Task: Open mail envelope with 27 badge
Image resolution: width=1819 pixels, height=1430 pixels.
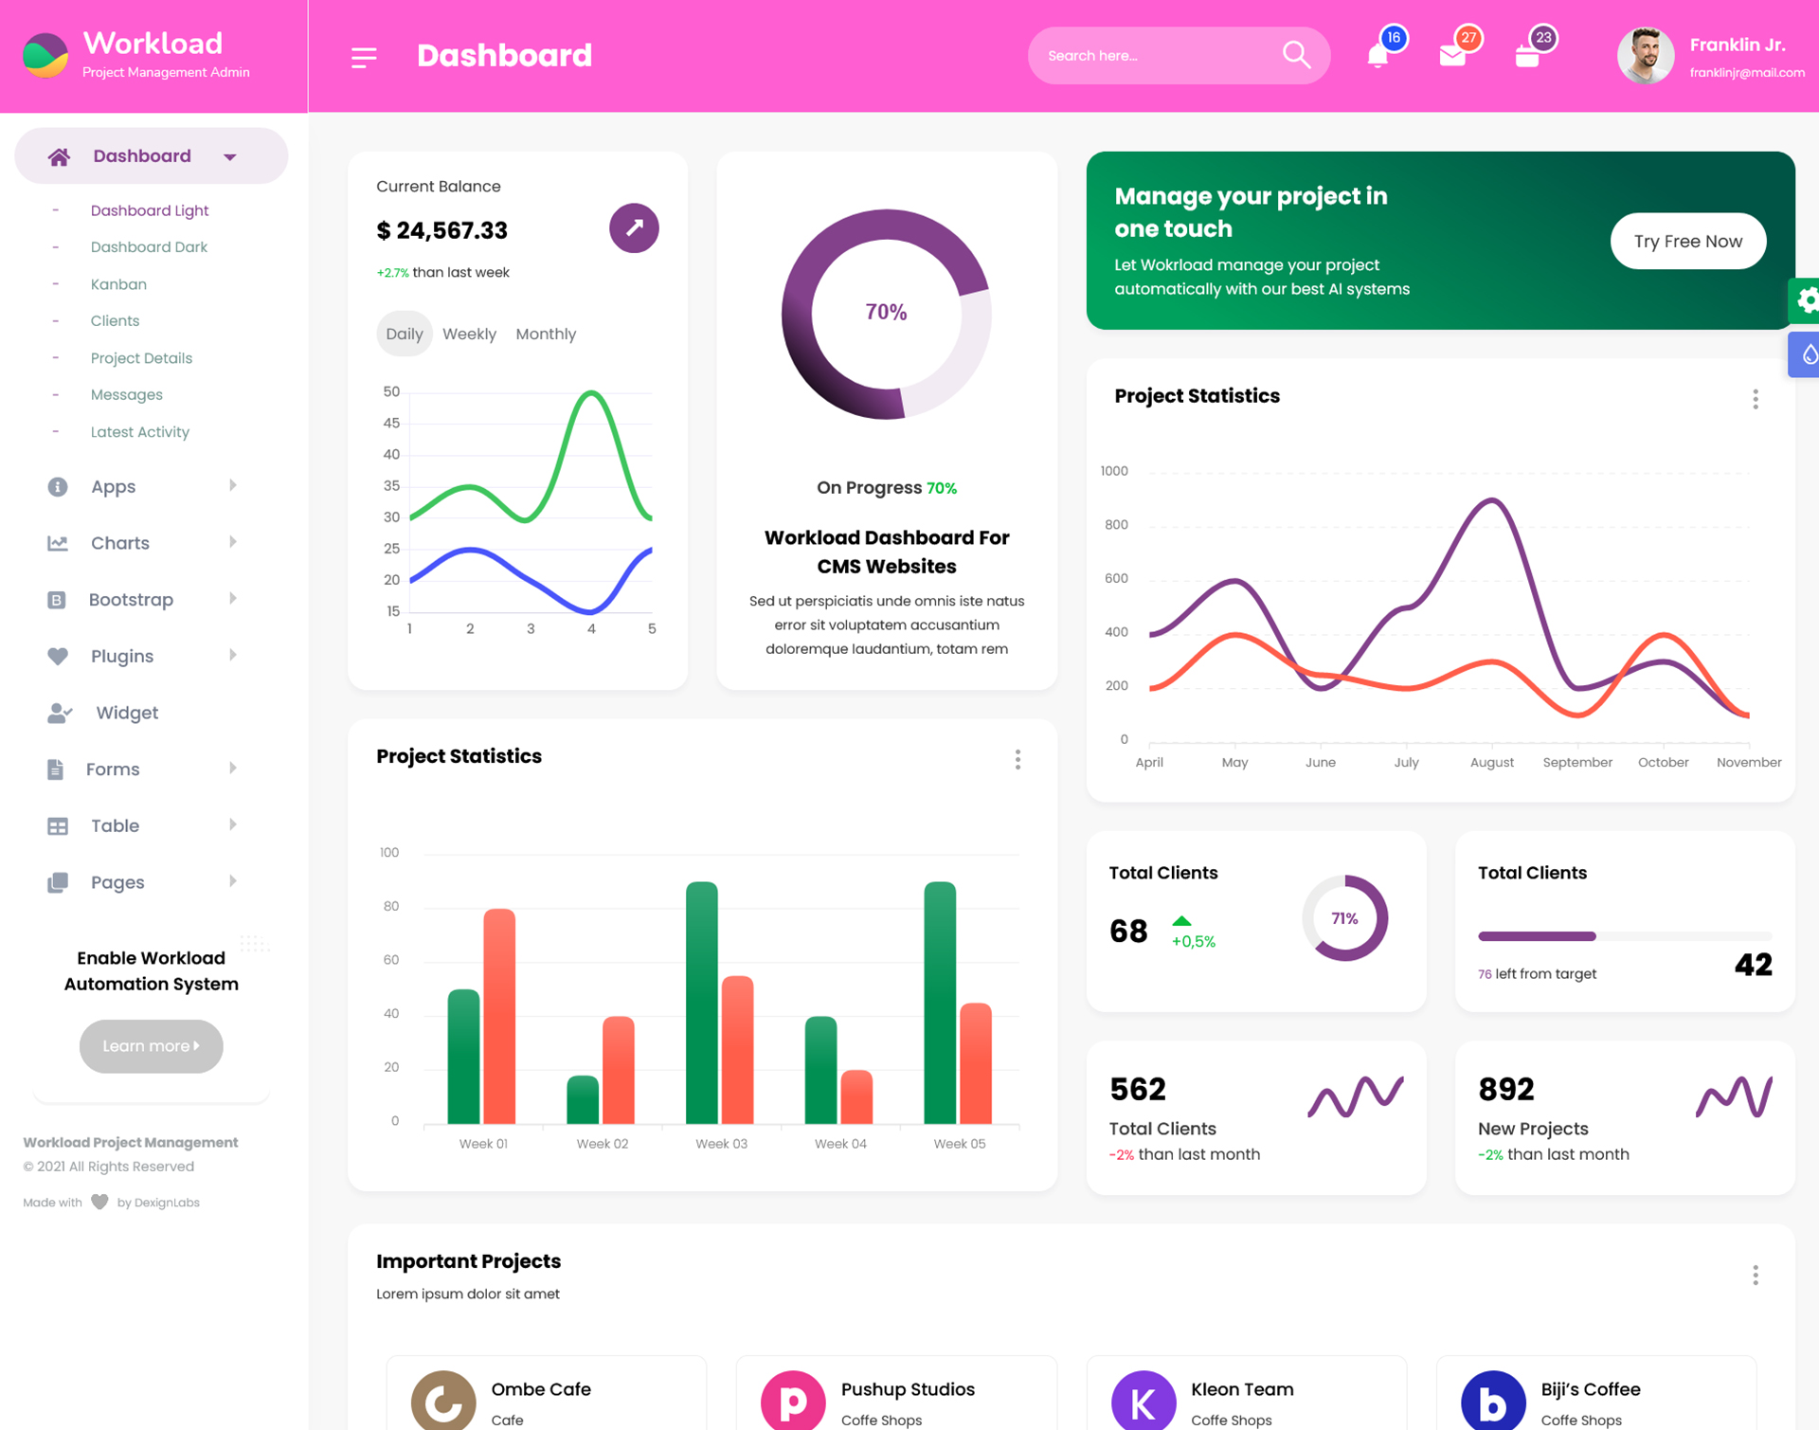Action: pos(1452,56)
